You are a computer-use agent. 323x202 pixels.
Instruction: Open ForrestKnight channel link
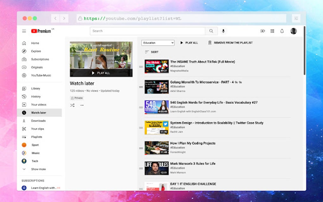178,152
